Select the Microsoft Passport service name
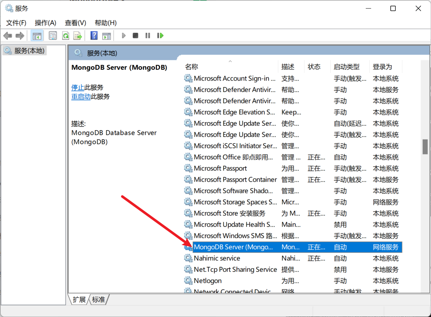 (220, 168)
